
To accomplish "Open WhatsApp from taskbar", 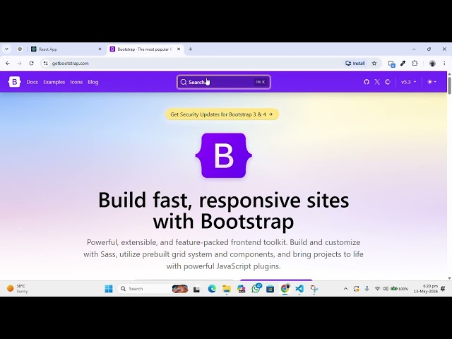I will (x=256, y=288).
